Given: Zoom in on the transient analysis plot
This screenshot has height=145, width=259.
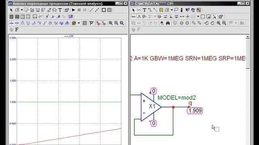Looking at the screenshot, I should [110, 23].
